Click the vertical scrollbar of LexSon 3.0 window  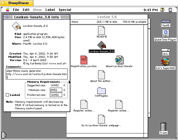click(x=146, y=79)
